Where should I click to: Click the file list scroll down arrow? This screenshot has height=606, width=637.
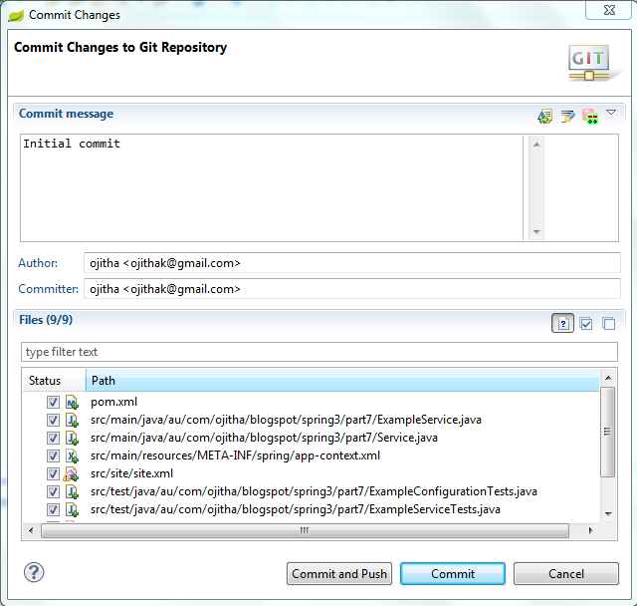(x=608, y=513)
